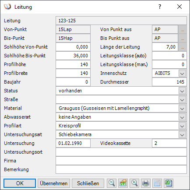Click the 'Material' label
This screenshot has width=190, height=190.
point(13,108)
